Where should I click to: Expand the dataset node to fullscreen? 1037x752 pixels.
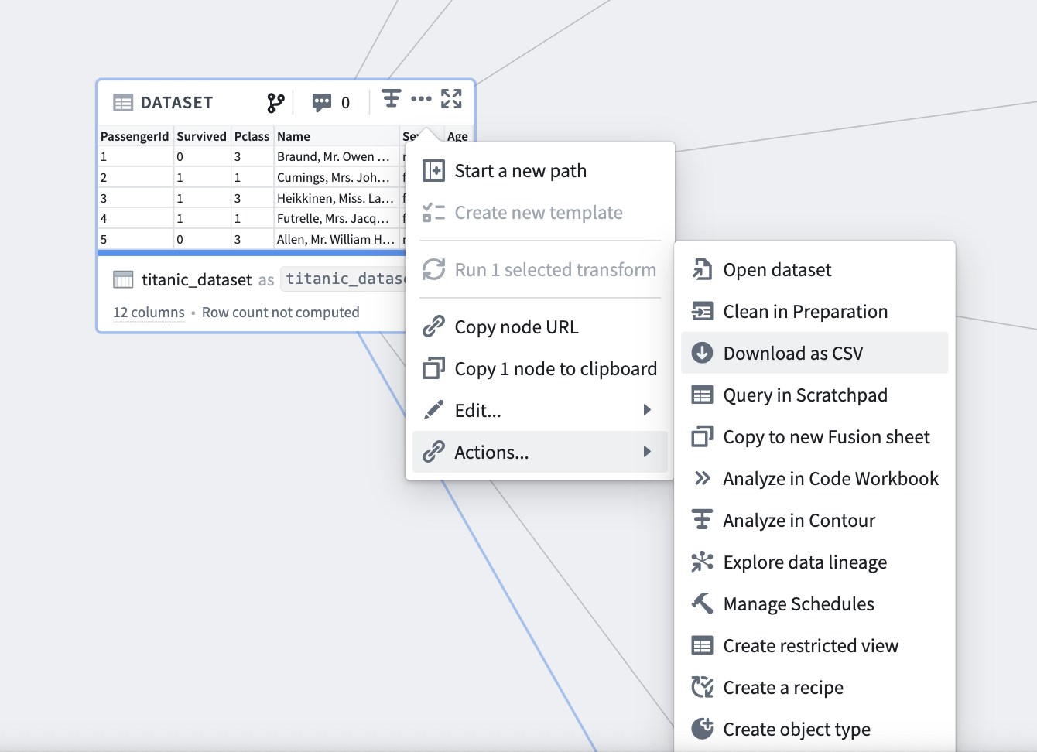pyautogui.click(x=451, y=98)
